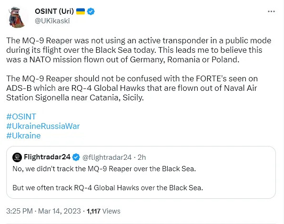Click the OSINT (Uri) profile avatar
Viewport: 284px width, 224px height.
(x=17, y=17)
